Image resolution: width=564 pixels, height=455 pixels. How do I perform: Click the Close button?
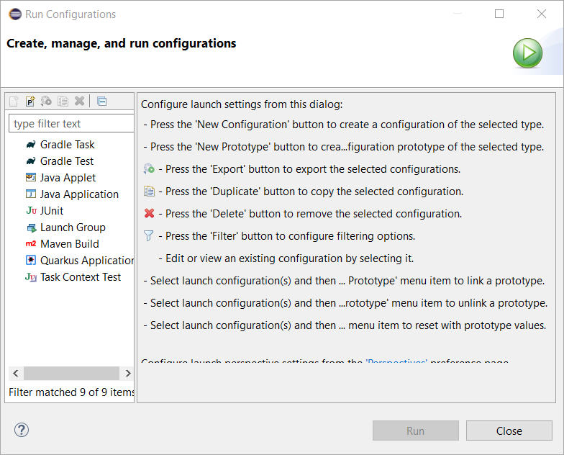click(509, 431)
